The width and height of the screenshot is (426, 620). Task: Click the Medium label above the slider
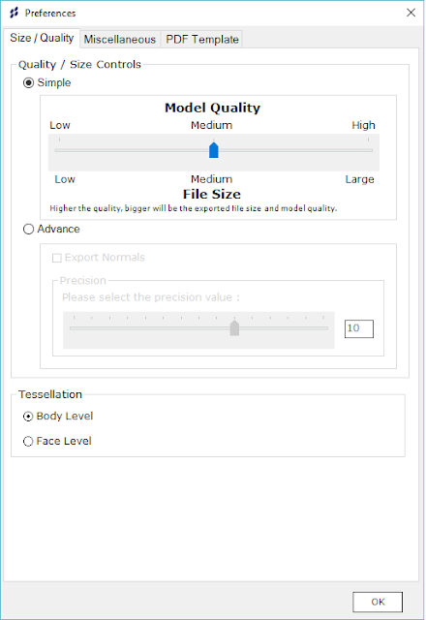(212, 125)
